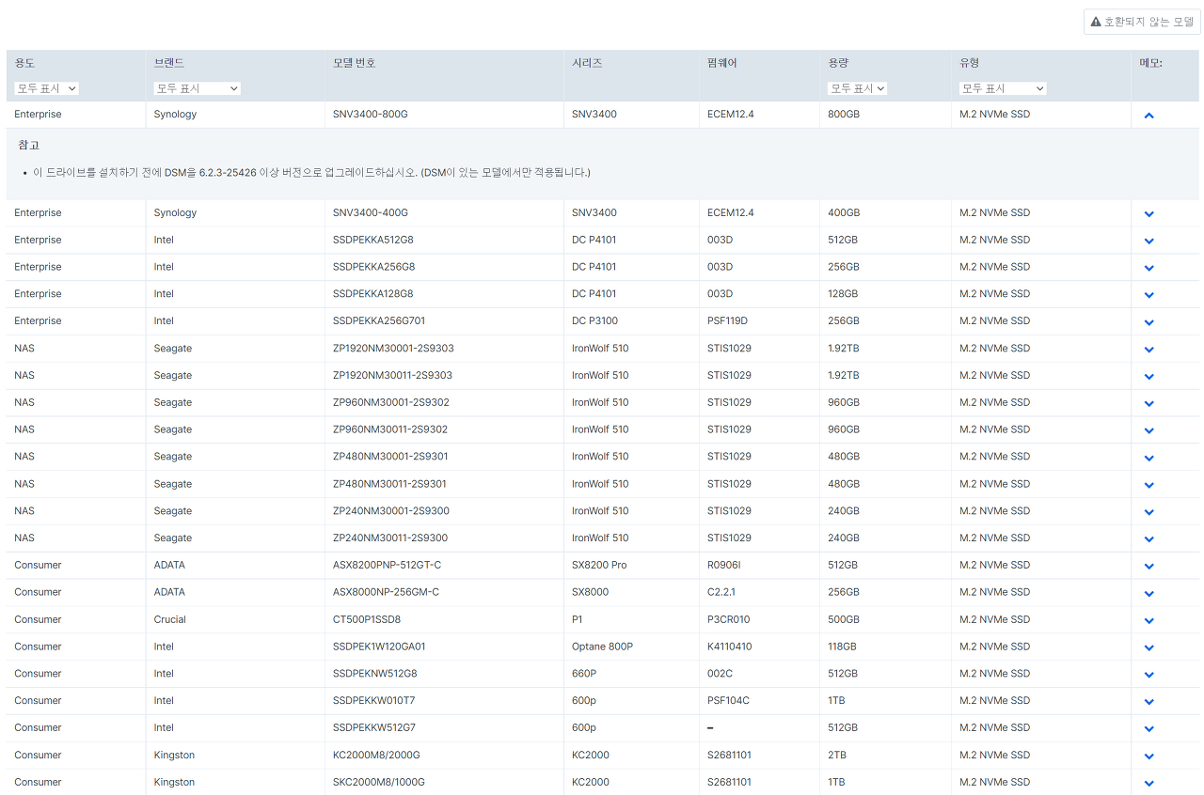Expand note for ZP1920NM30001-2S9303 row
This screenshot has width=1204, height=795.
[1149, 350]
